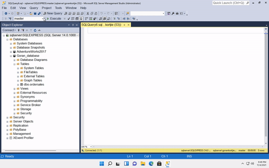
Task: Collapse the Goran_database node
Action: click(11, 56)
